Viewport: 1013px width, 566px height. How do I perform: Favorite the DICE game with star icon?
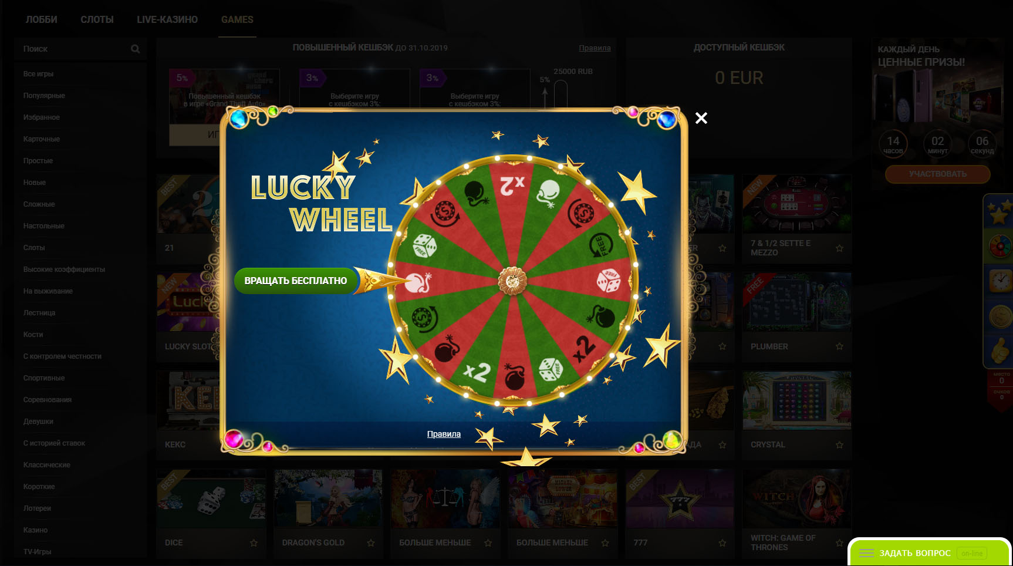pos(254,543)
